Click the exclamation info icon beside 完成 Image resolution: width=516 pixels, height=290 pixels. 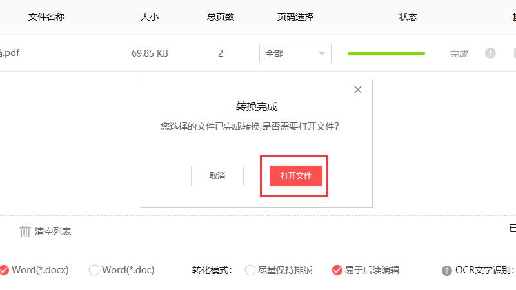point(490,53)
